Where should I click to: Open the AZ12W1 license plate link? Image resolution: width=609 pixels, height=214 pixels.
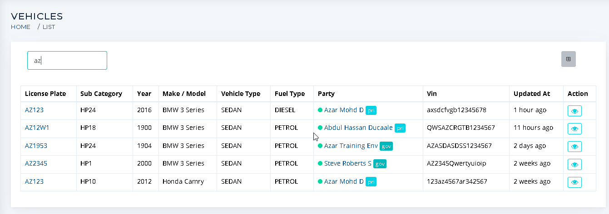click(37, 128)
